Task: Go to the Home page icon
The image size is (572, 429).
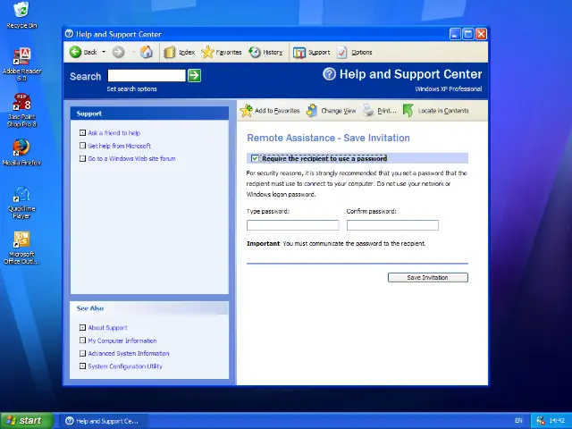Action: pyautogui.click(x=147, y=52)
